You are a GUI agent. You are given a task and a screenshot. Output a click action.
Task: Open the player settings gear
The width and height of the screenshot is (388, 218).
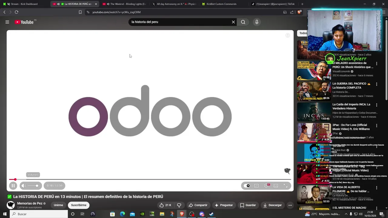click(266, 186)
